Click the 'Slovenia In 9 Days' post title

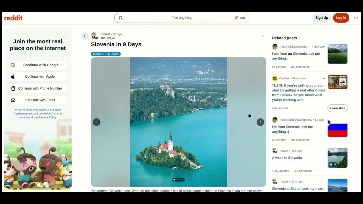click(116, 44)
